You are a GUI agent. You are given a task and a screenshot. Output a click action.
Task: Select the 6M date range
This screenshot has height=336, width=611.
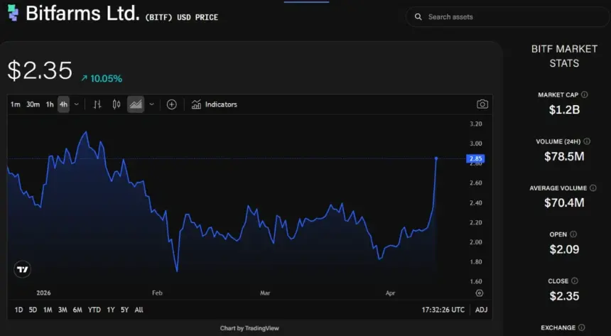click(x=77, y=310)
